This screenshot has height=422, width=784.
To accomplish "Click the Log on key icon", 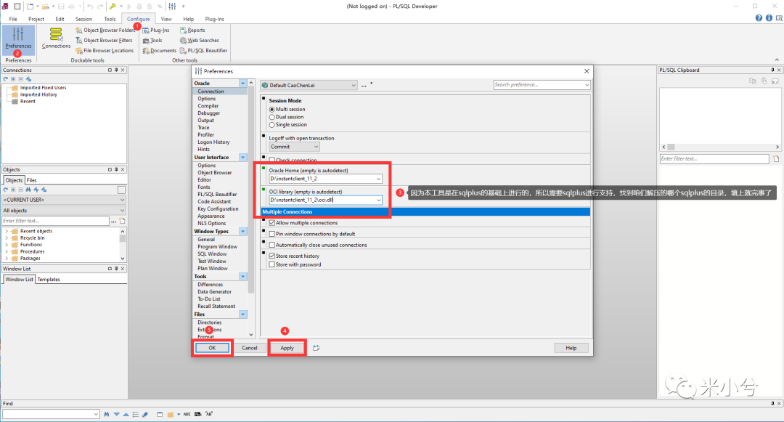I will [113, 7].
